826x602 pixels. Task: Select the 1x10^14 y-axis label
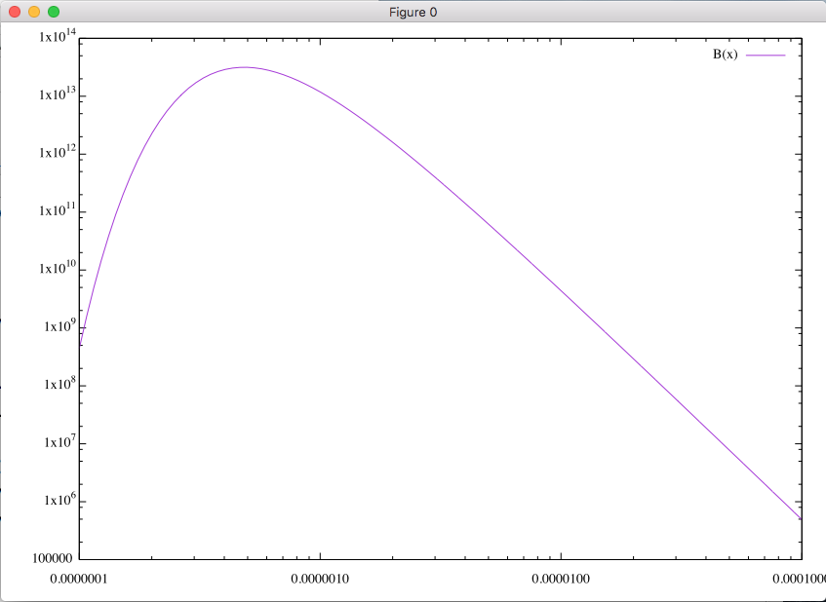click(x=57, y=38)
